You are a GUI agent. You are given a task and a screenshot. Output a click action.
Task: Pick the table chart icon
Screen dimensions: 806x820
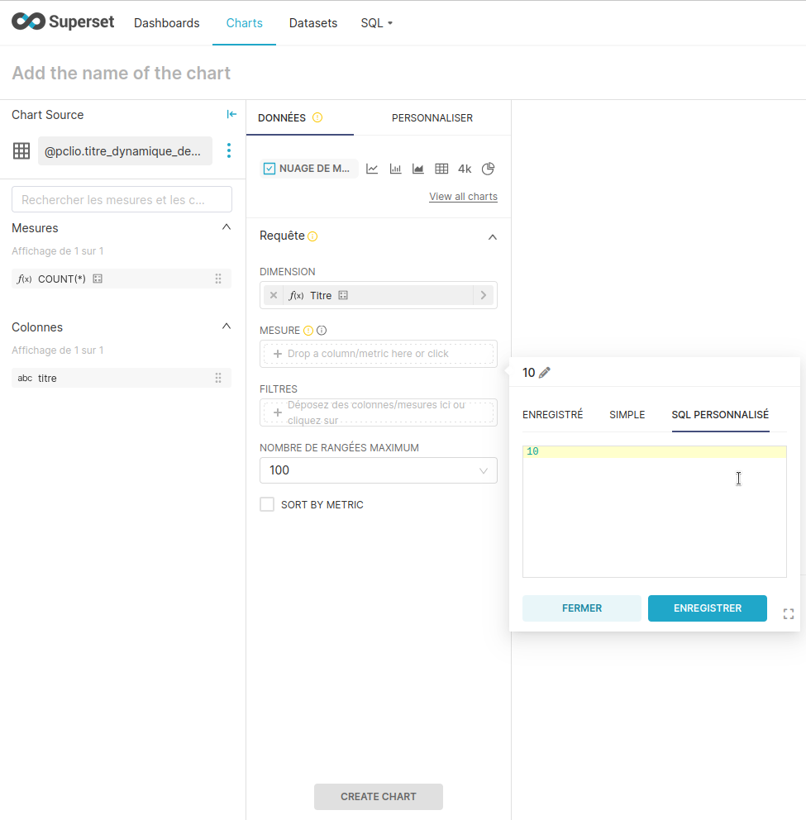(441, 169)
